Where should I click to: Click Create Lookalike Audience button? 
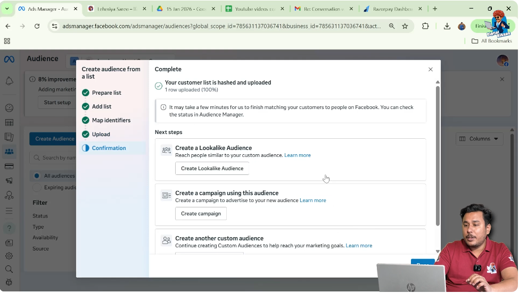tap(212, 169)
